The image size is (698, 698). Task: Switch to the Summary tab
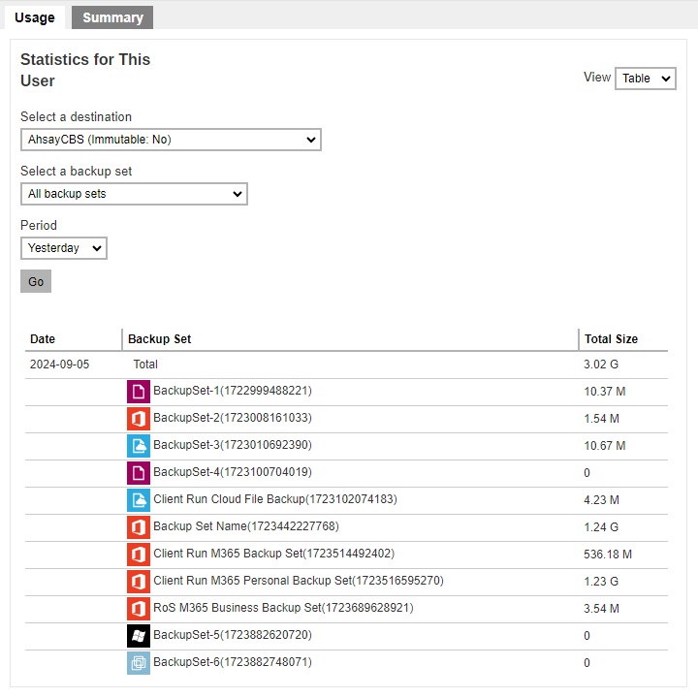pos(112,17)
